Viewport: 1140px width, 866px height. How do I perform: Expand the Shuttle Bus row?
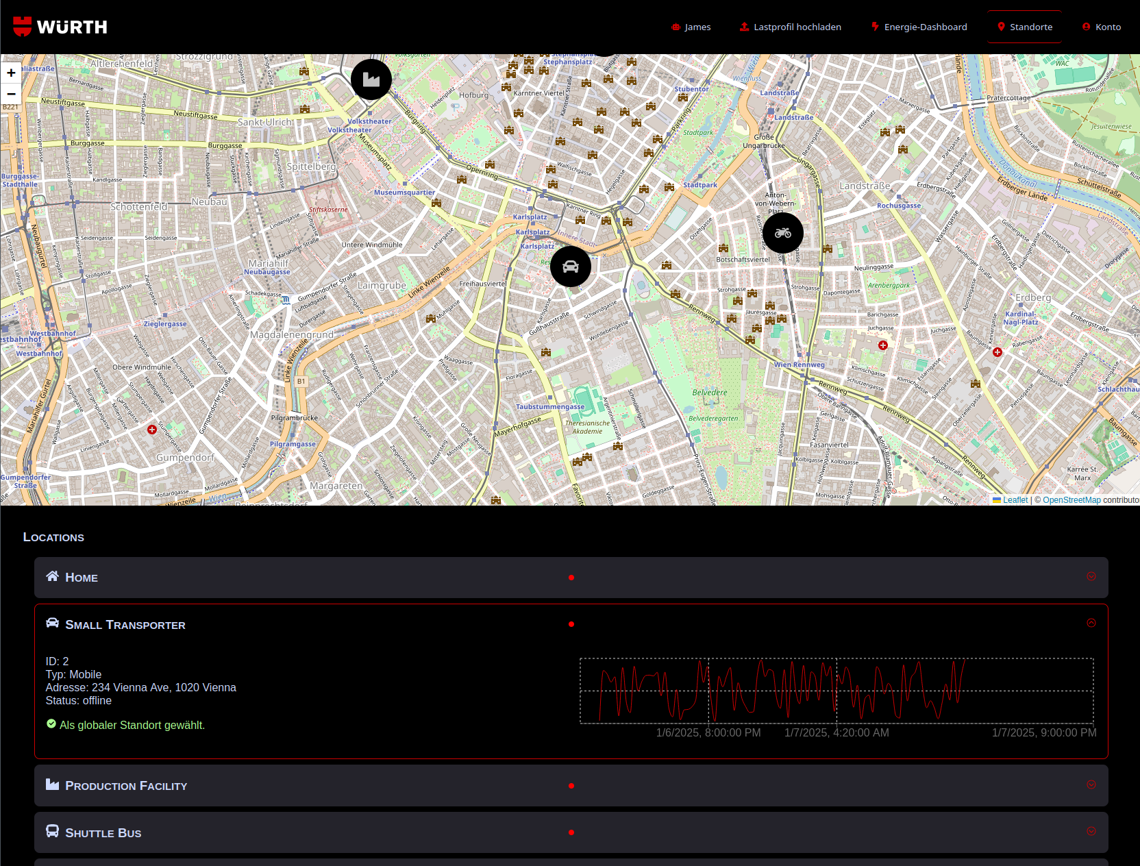point(1091,831)
